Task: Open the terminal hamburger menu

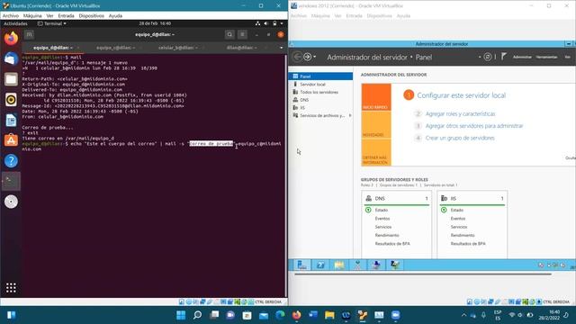Action: coord(242,34)
